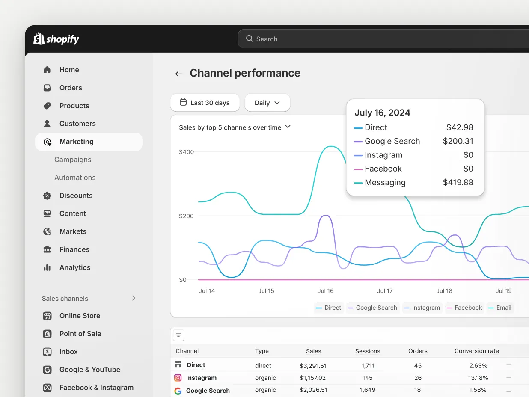Viewport: 529px width, 397px height.
Task: Sort by the Orders column header
Action: [418, 351]
